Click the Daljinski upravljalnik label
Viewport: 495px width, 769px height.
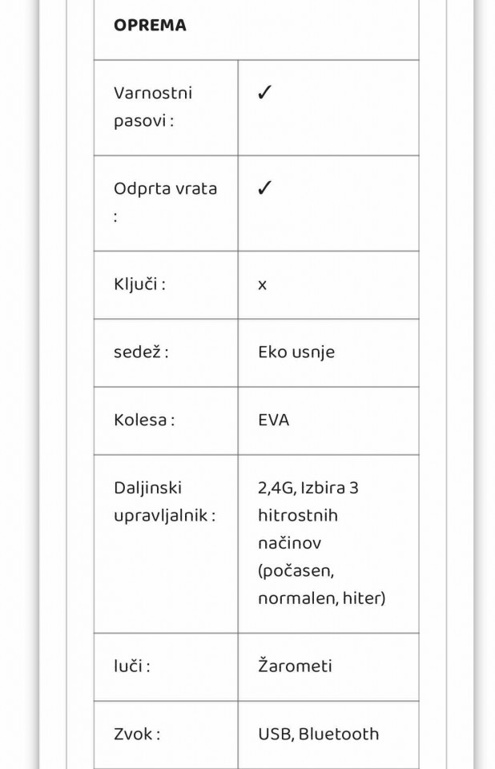point(164,501)
